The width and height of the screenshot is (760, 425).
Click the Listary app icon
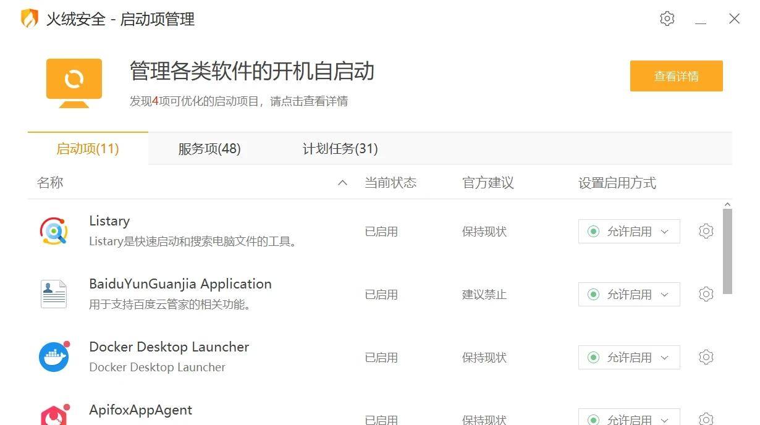[x=54, y=231]
